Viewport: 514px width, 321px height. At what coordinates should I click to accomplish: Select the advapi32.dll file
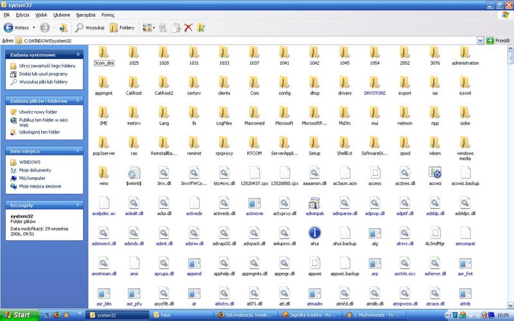point(224,236)
